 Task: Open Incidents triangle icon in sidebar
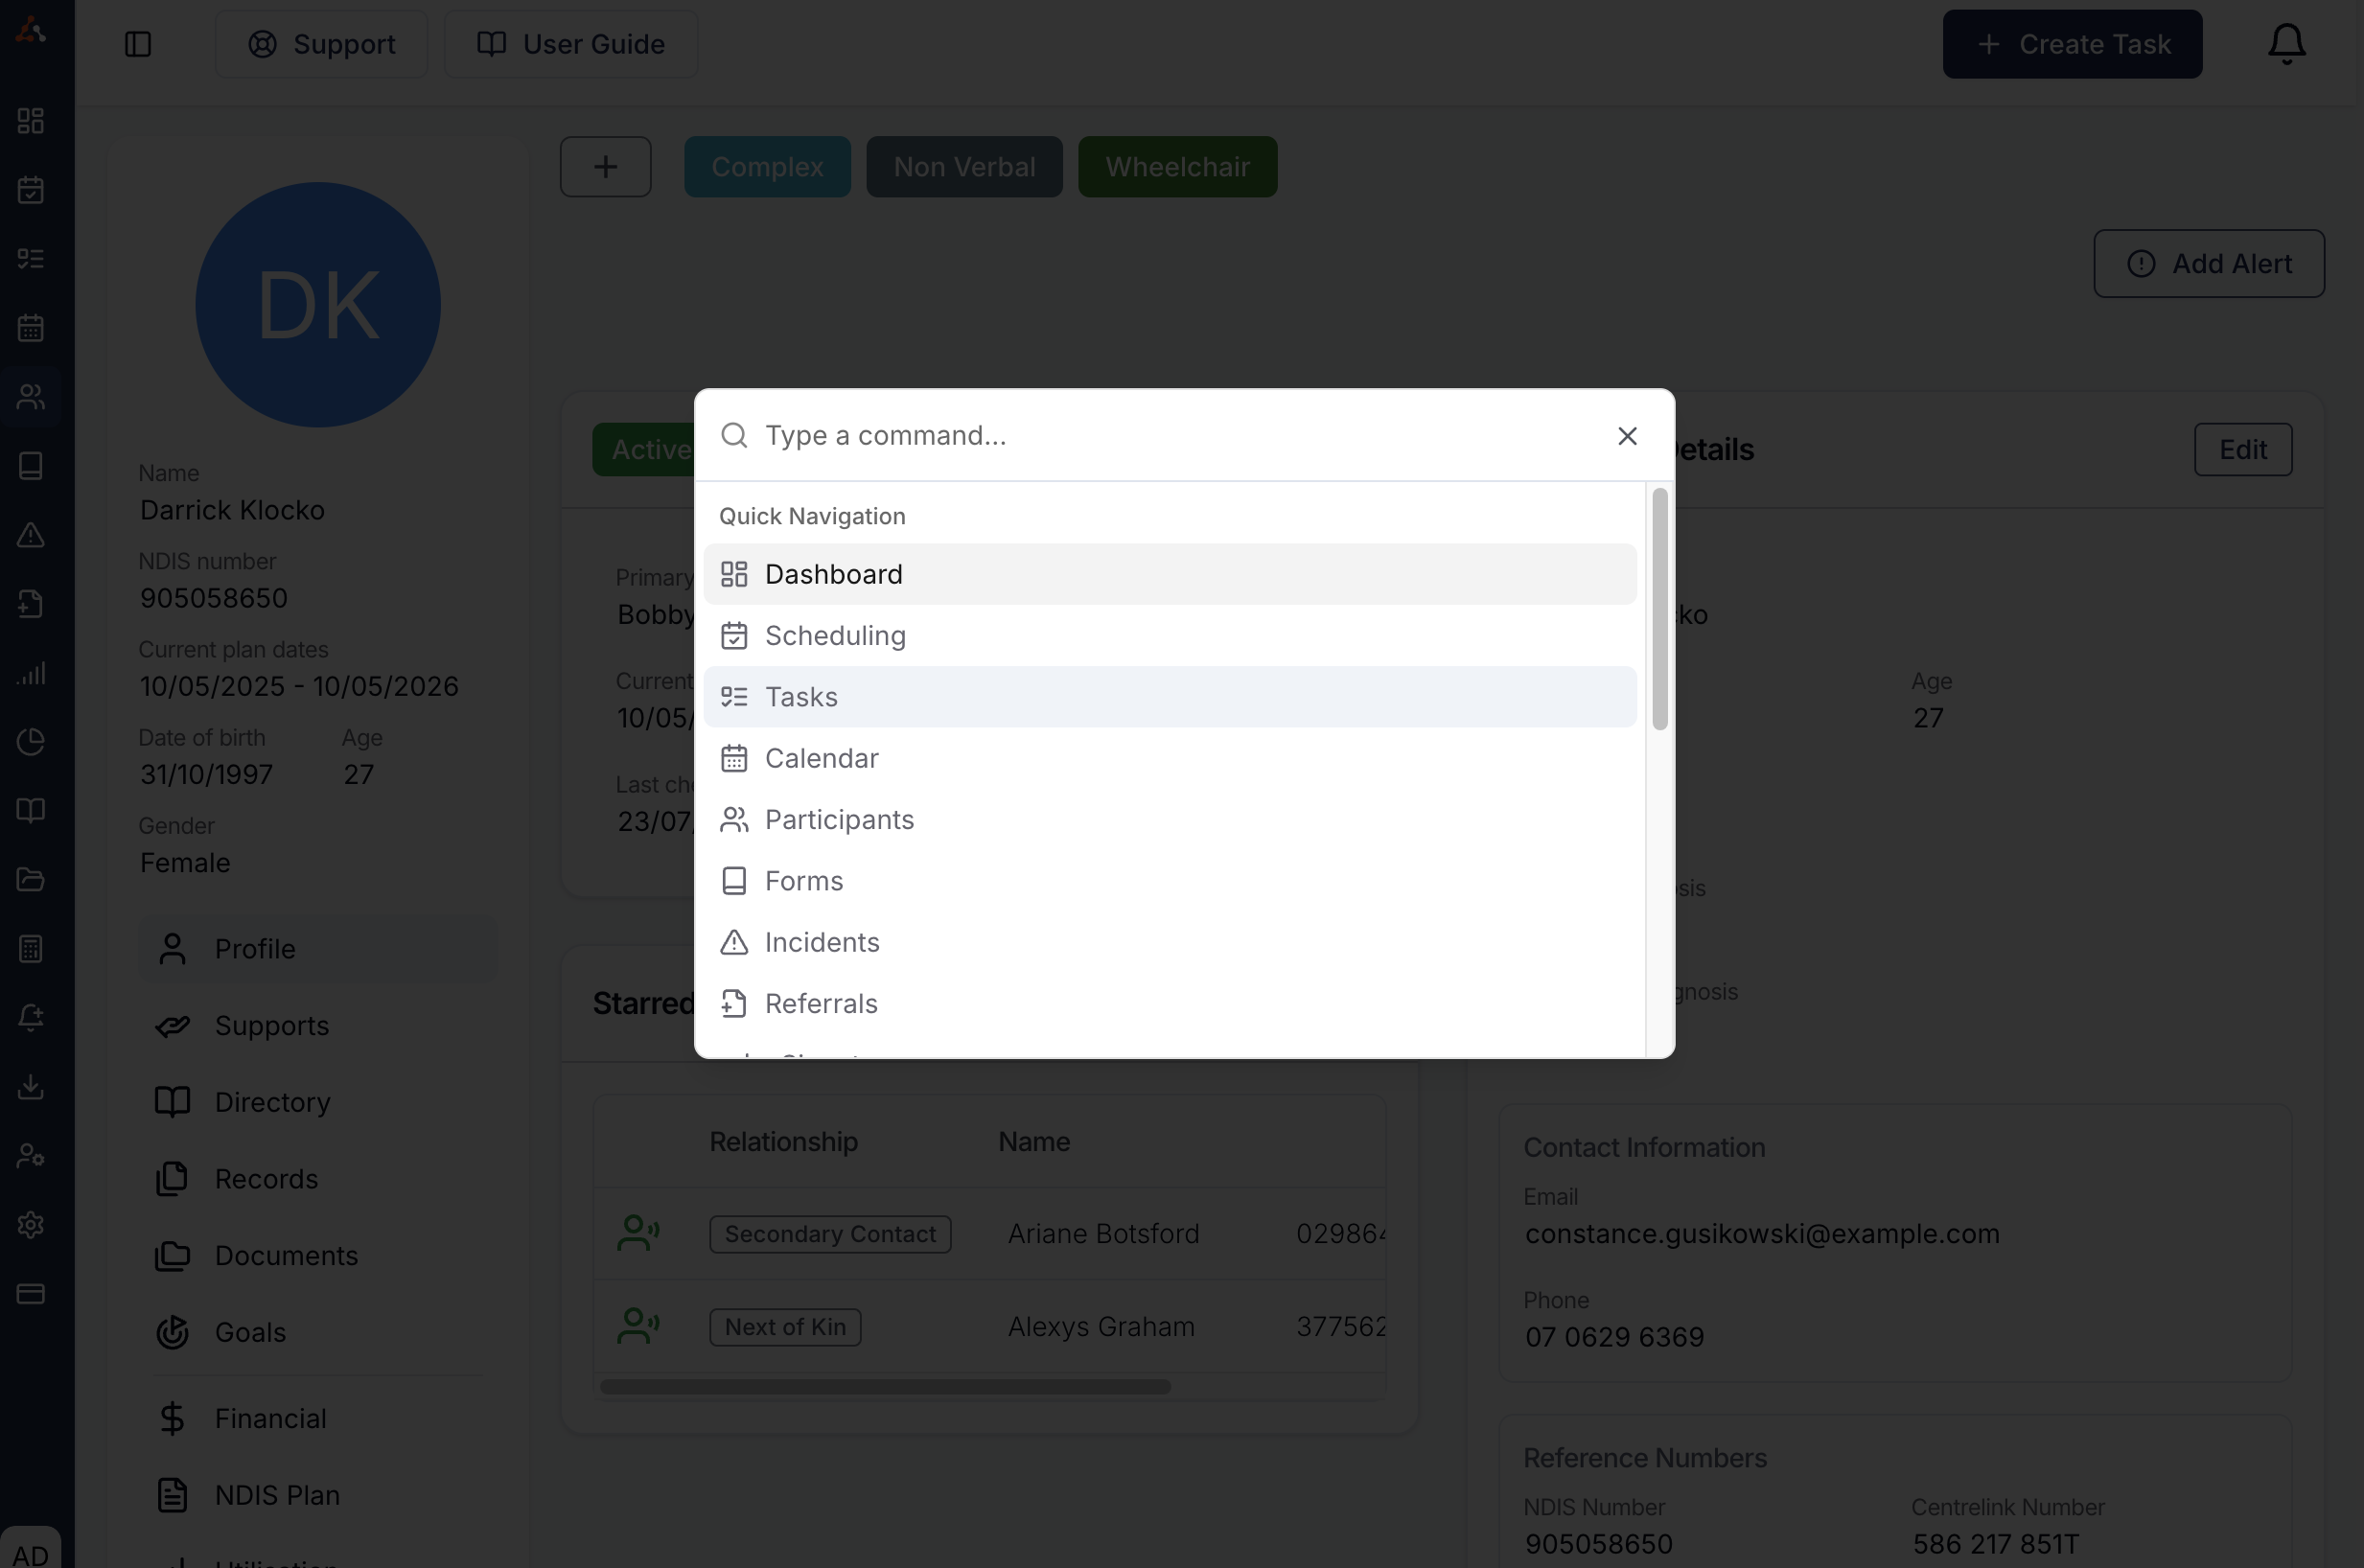pos(31,535)
